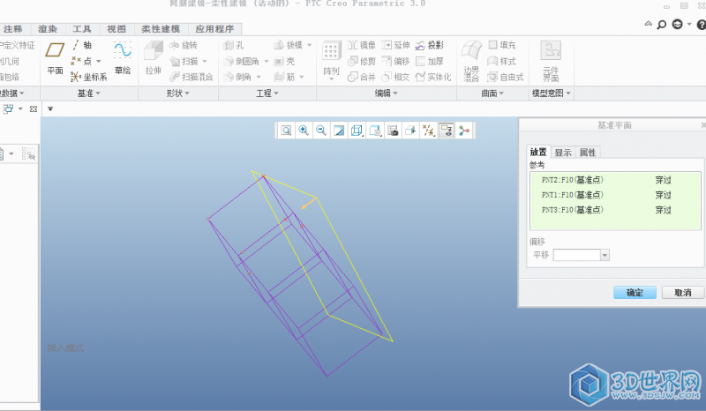The width and height of the screenshot is (706, 411).
Task: Click the 筋 rib tool
Action: coord(284,77)
